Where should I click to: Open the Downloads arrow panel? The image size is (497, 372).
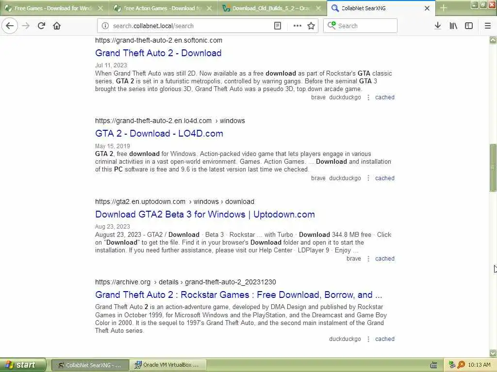pos(438,26)
